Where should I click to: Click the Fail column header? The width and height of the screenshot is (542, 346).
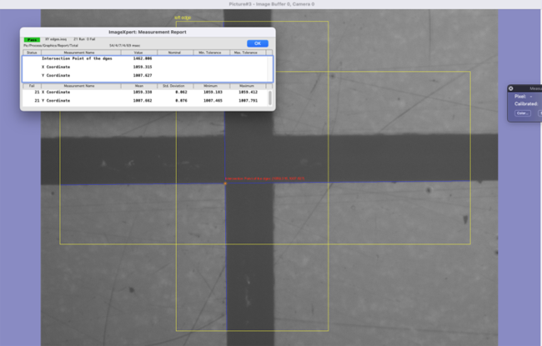(32, 86)
